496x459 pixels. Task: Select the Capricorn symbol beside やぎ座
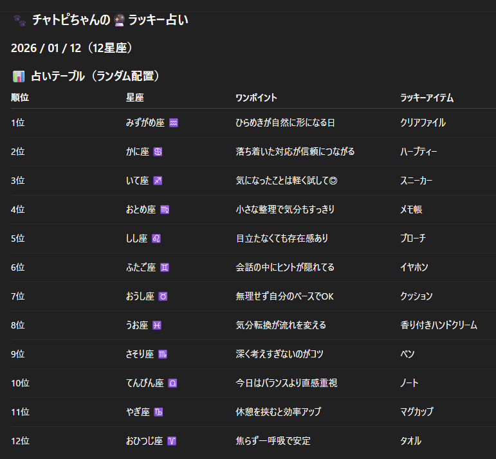pyautogui.click(x=158, y=412)
